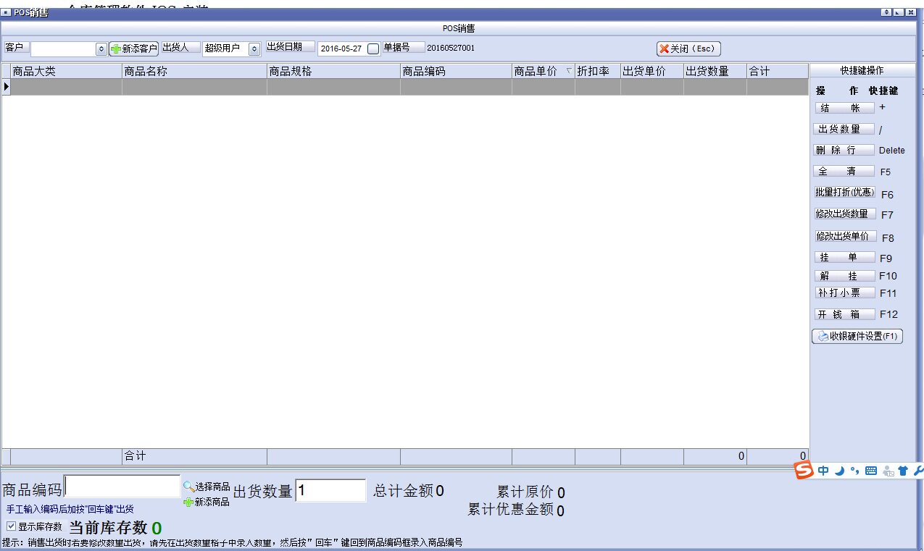Click the 商品大类 column header
This screenshot has width=924, height=551.
[x=66, y=71]
